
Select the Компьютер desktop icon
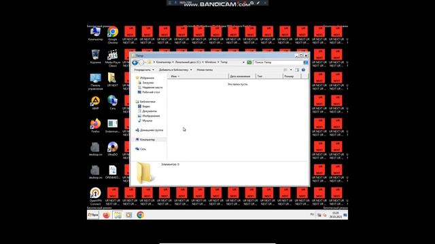tap(95, 34)
